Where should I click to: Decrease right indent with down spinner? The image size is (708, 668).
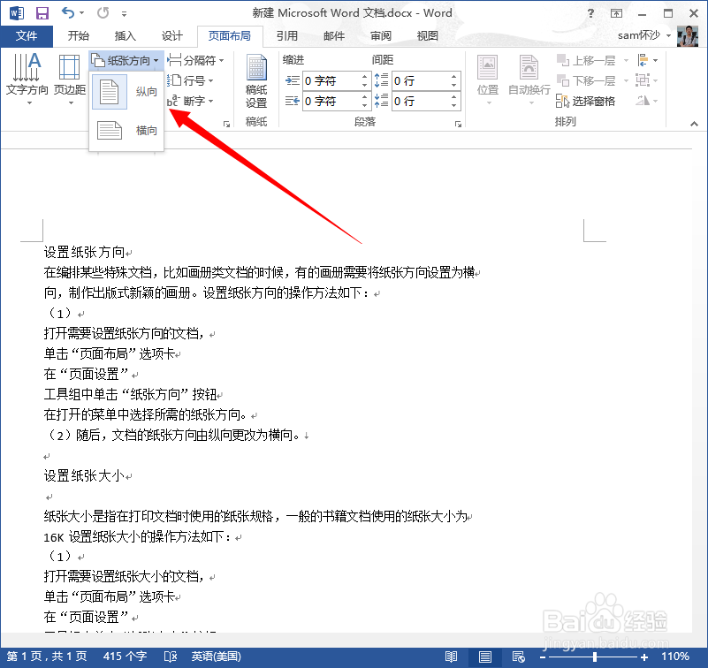pos(364,106)
